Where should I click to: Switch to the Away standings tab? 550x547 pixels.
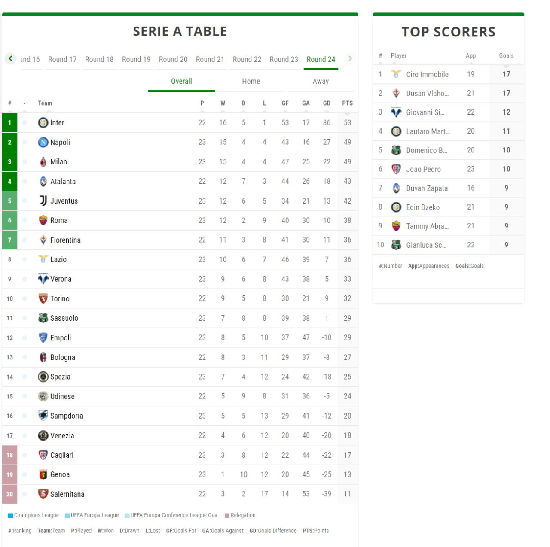(321, 82)
